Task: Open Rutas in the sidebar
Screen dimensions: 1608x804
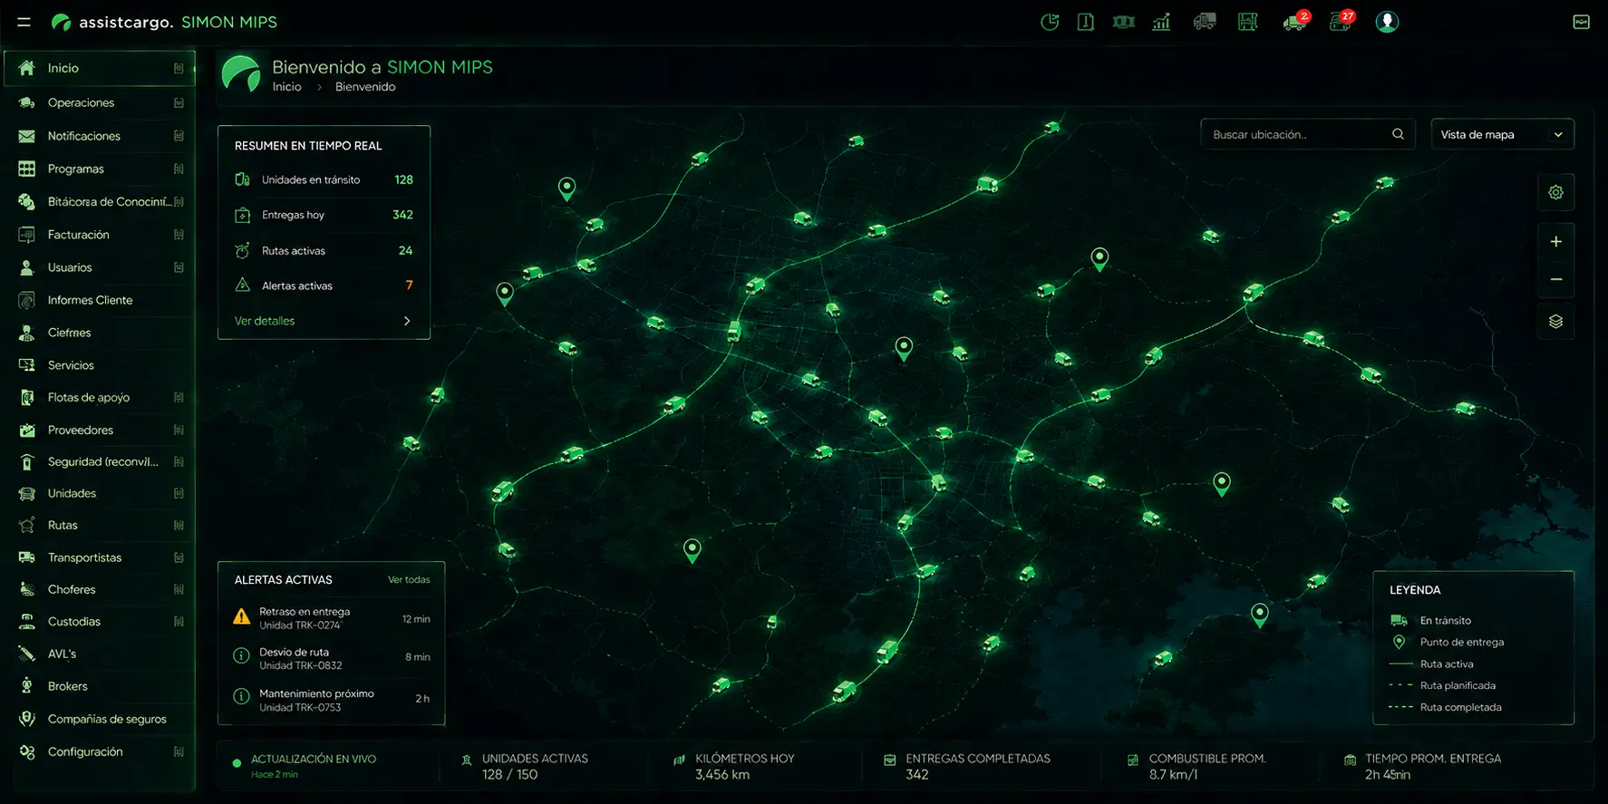Action: click(x=100, y=525)
